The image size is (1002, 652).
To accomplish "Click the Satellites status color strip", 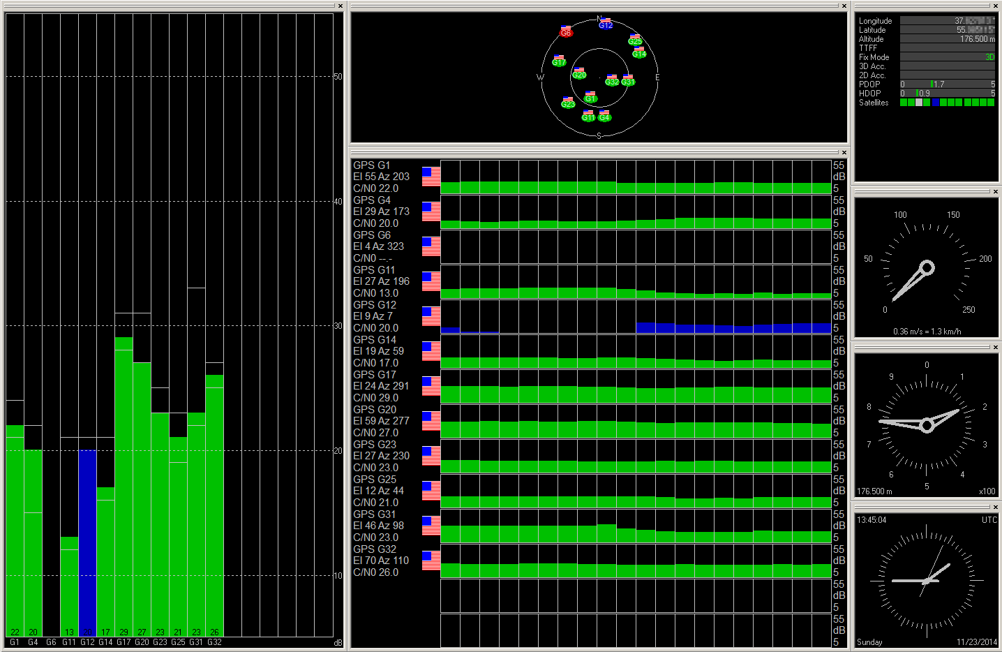I will click(x=947, y=103).
